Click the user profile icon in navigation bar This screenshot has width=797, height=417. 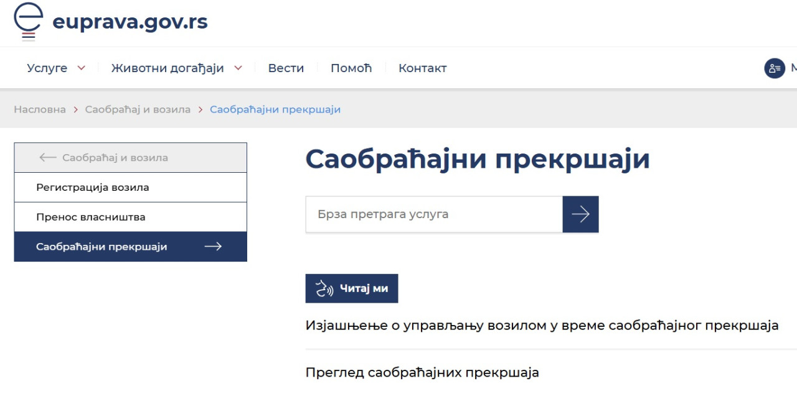point(774,68)
